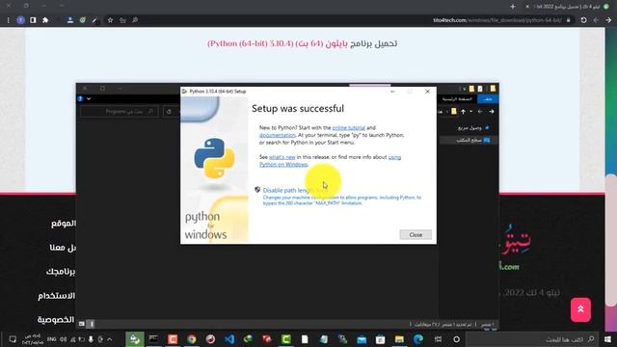The image size is (617, 347).
Task: Click the File Explorer refresh icon
Action: [169, 112]
